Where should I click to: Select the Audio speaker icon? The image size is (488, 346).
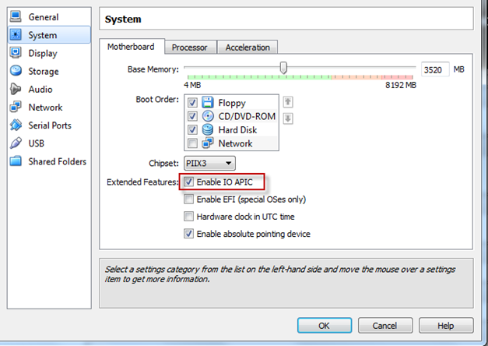16,89
